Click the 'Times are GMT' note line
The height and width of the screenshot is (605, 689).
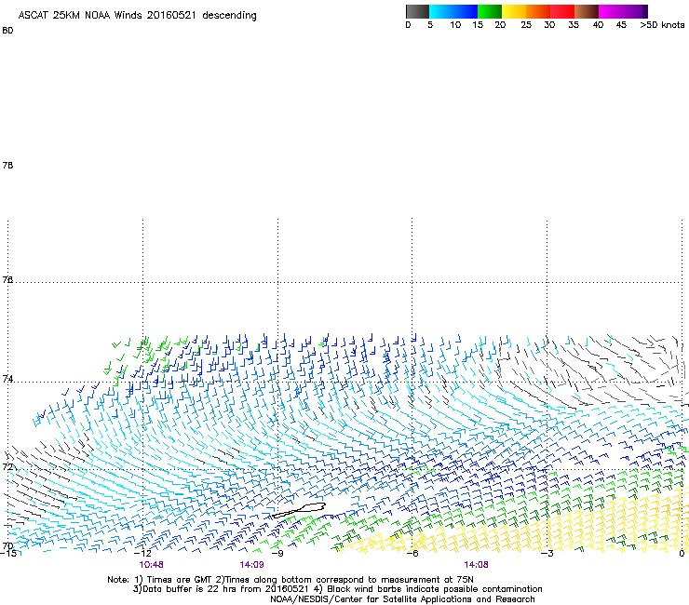290,580
